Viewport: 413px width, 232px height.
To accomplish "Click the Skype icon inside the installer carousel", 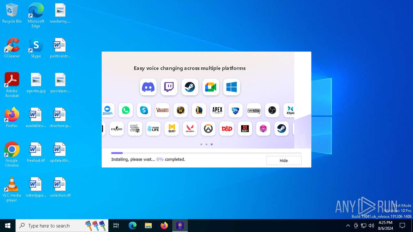I will click(144, 111).
